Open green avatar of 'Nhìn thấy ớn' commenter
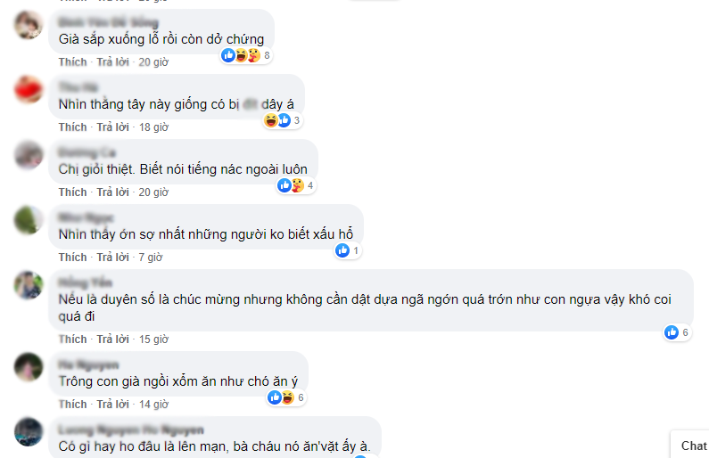 tap(29, 220)
